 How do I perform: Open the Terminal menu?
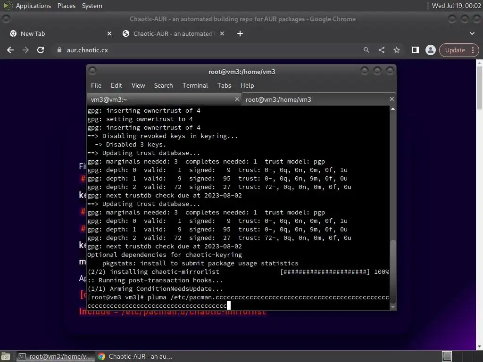pyautogui.click(x=195, y=86)
